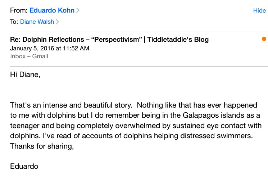Expand the chevron beside Diane Walsh
This screenshot has height=181, width=268.
(58, 22)
